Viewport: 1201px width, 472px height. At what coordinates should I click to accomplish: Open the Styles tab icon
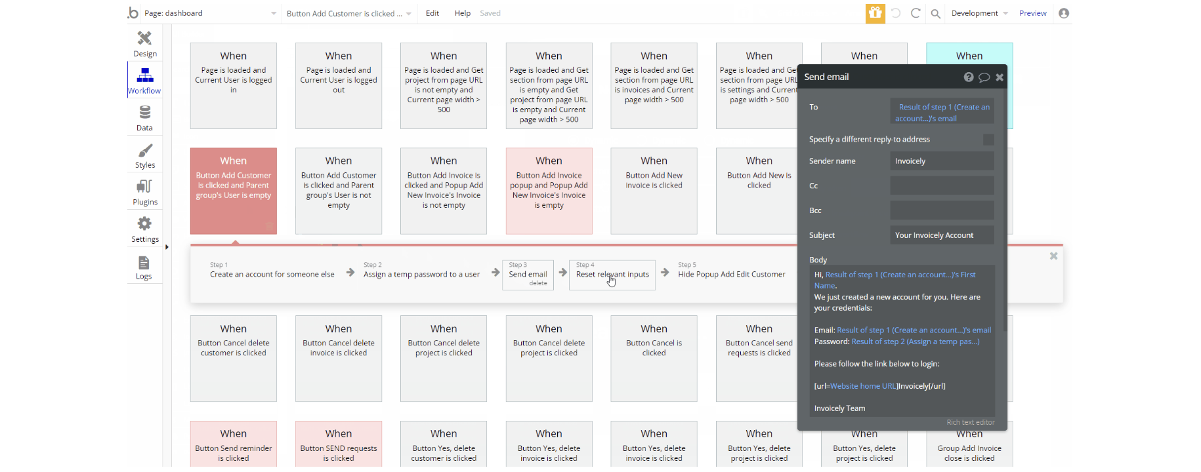144,151
